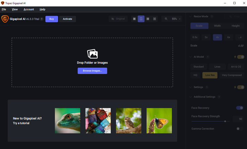
Task: Click the Settings auto lightning icon
Action: (x=235, y=87)
